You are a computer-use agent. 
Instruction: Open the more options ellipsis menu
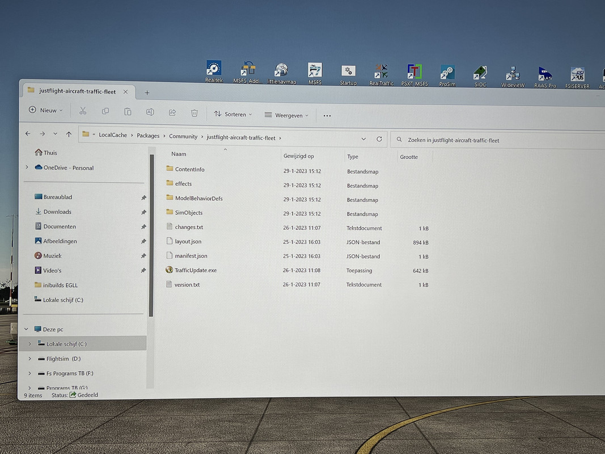coord(327,115)
